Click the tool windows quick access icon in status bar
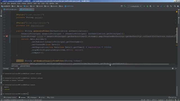 pos(2,100)
